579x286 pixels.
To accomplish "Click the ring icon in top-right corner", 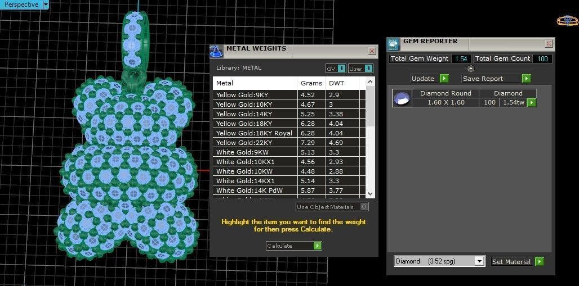I will click(567, 21).
